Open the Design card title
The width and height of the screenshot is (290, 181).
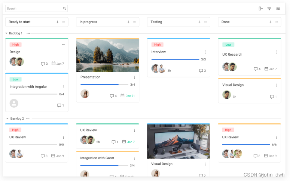point(15,52)
